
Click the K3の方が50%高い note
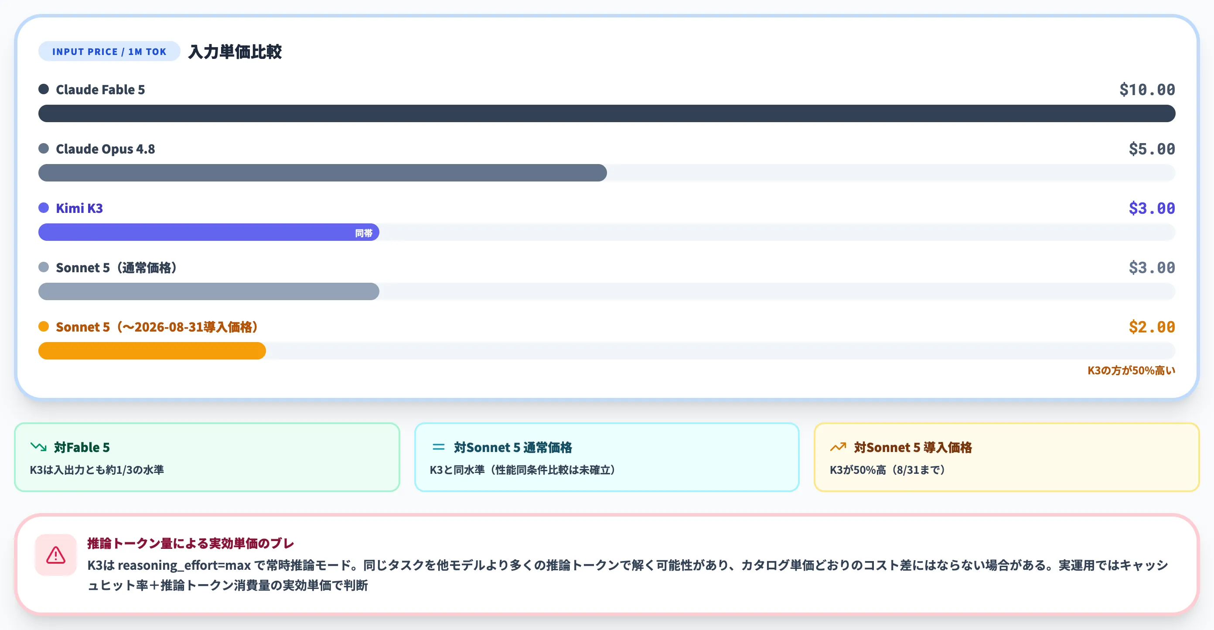(x=1131, y=371)
